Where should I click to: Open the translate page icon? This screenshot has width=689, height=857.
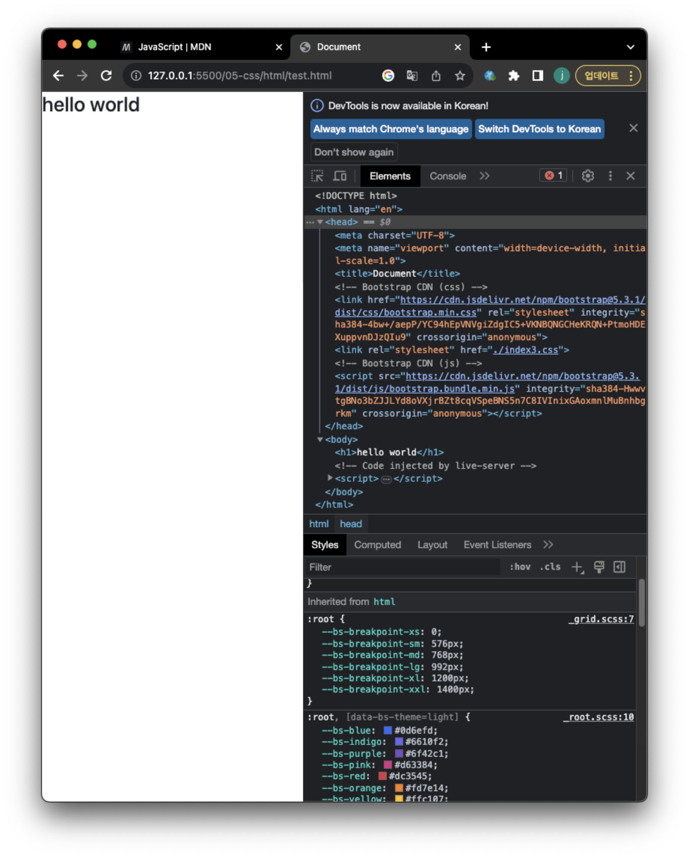[x=411, y=76]
